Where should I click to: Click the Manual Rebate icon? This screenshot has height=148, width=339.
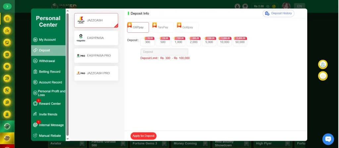[35, 135]
